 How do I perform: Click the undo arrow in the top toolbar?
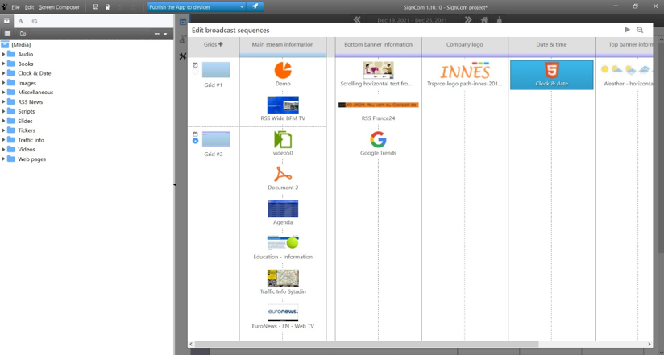point(120,6)
